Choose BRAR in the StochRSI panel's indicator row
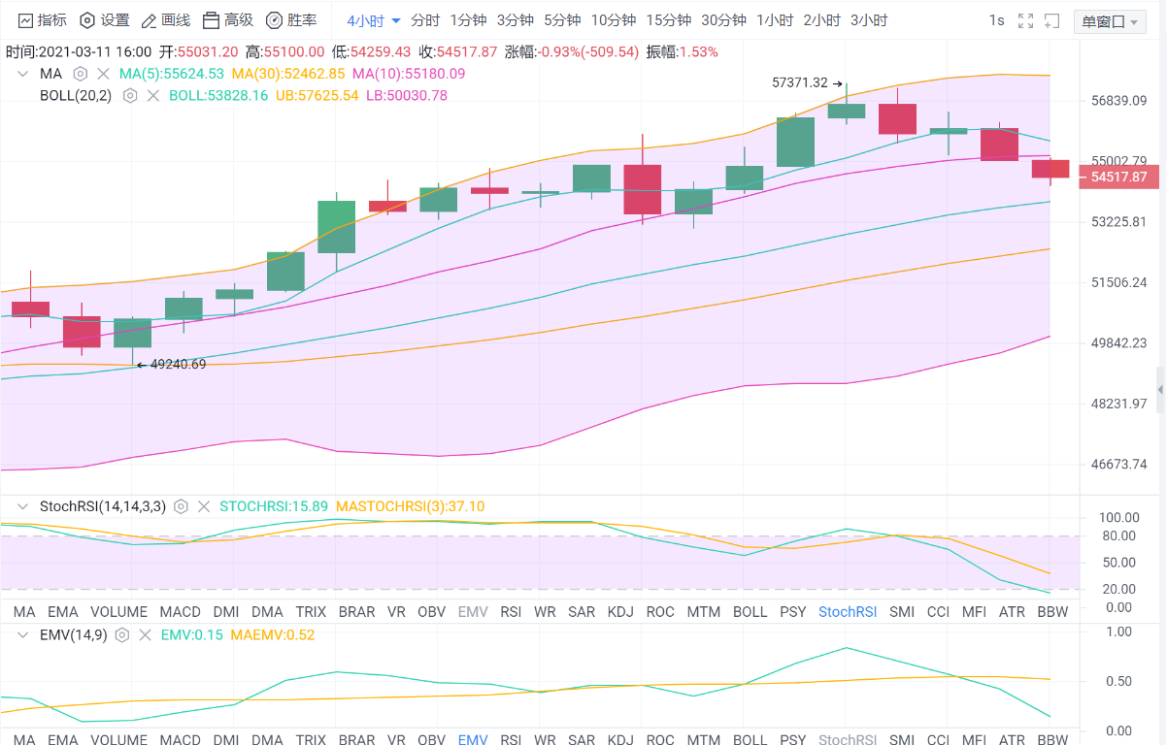Image resolution: width=1167 pixels, height=745 pixels. 357,612
